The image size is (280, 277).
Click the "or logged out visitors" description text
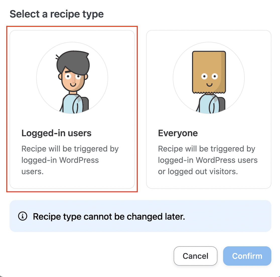(x=198, y=171)
